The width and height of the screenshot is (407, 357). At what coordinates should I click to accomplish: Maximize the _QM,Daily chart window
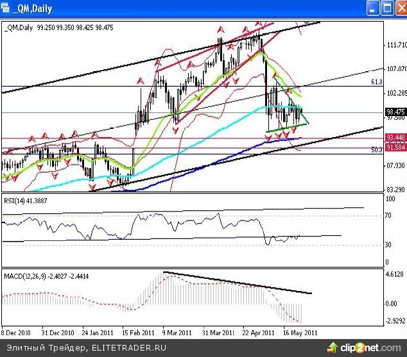click(x=386, y=8)
